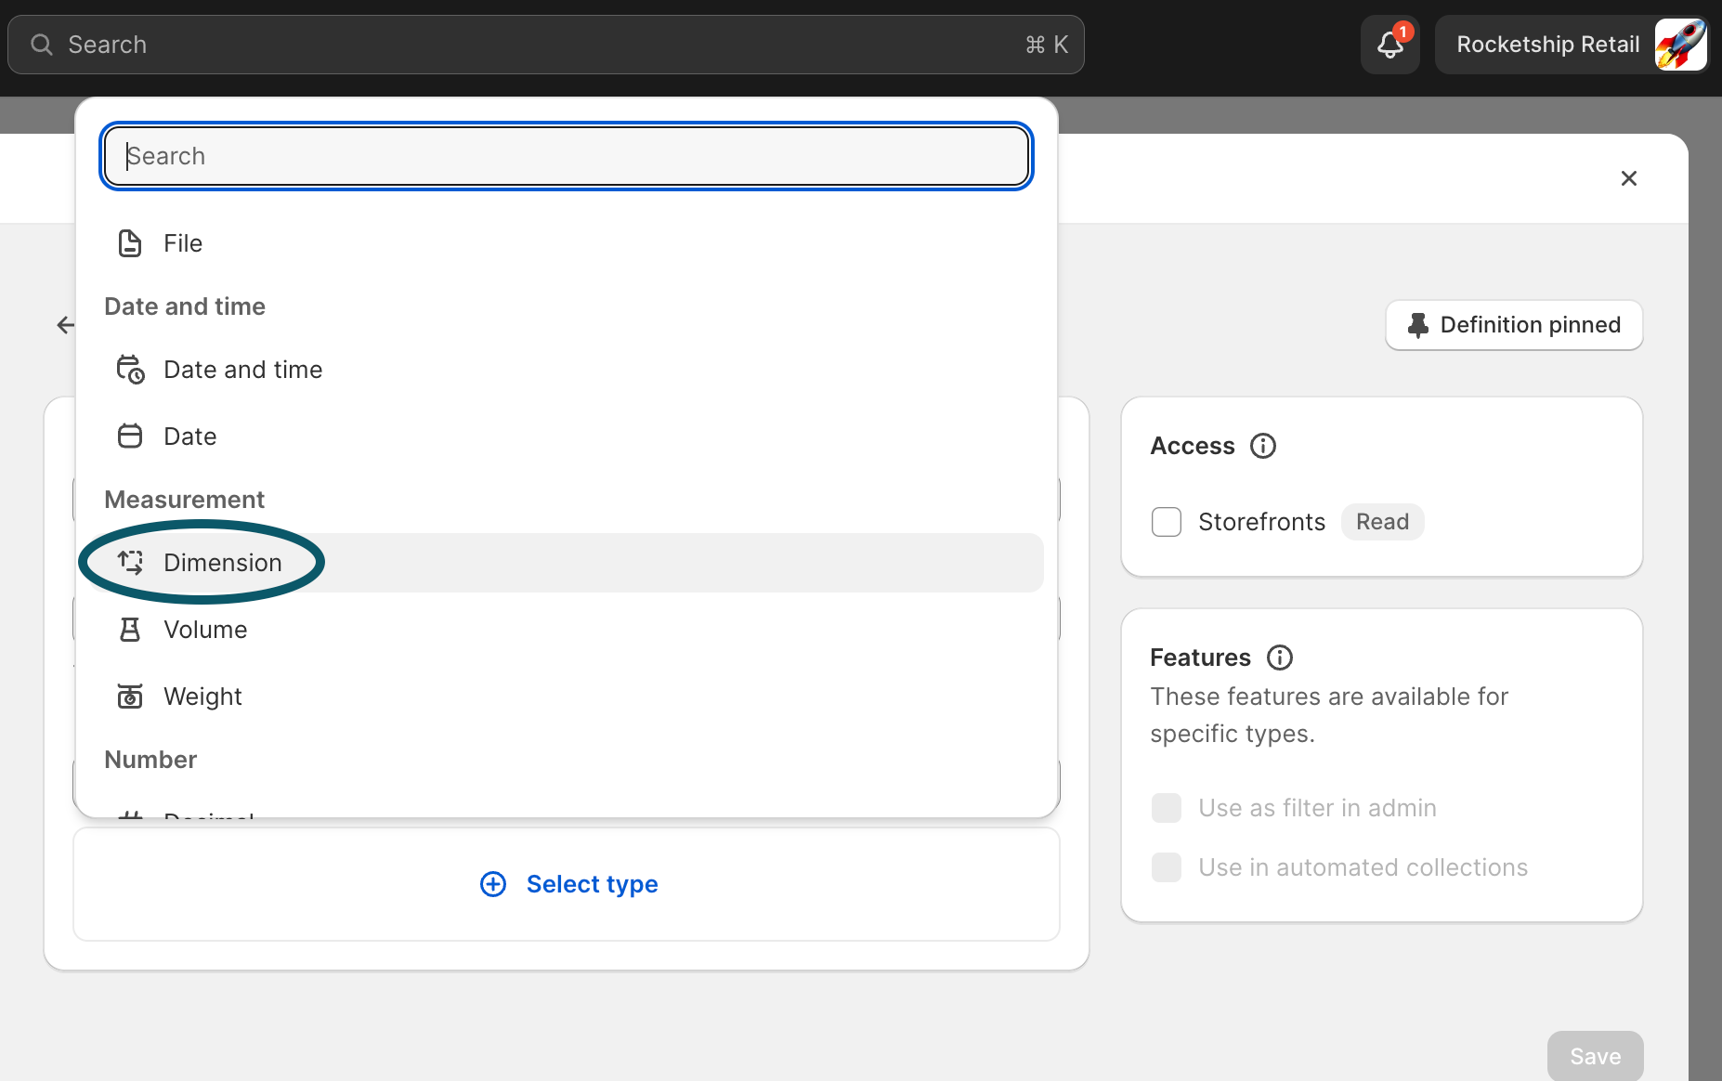Click the notifications bell icon
This screenshot has height=1081, width=1722.
[x=1389, y=45]
